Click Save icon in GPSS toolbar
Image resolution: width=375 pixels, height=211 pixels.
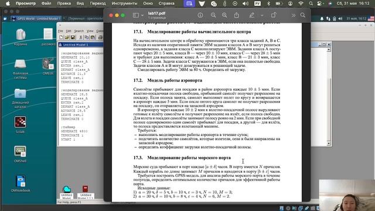[x=73, y=38]
